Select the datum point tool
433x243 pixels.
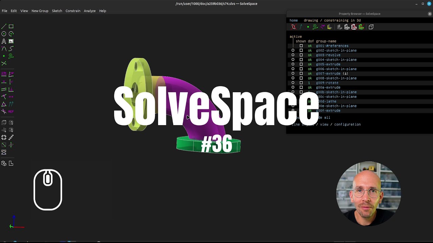pos(4,56)
